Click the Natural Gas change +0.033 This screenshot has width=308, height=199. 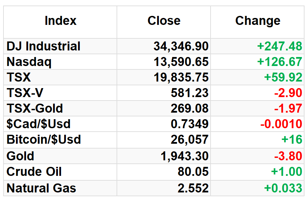283,188
